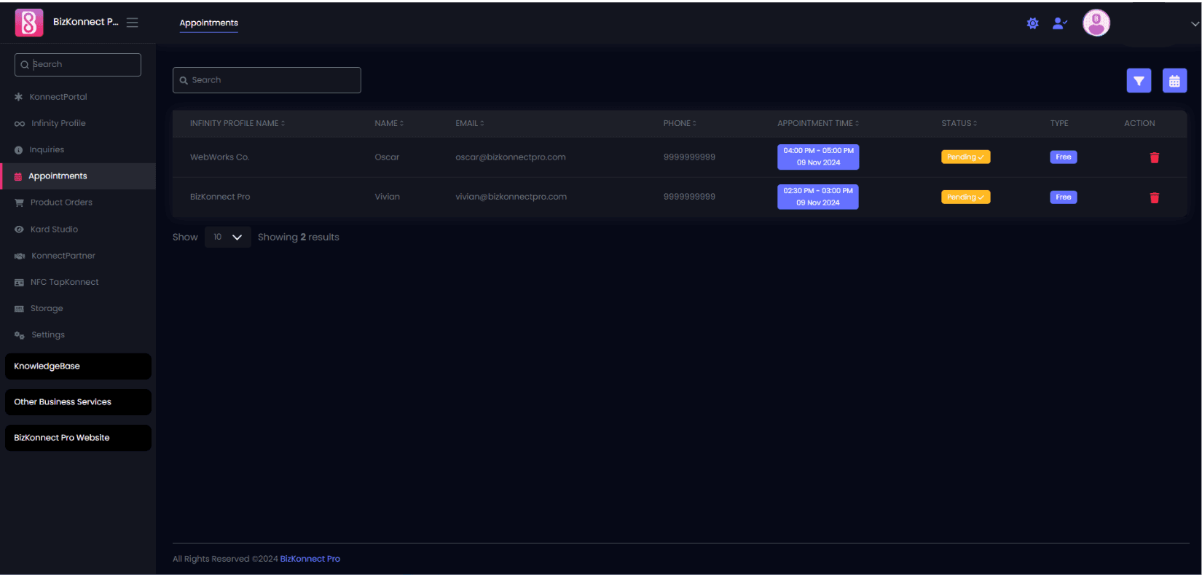Open Pending status dropdown for Oscar
Screen dimensions: 1202x577
965,157
